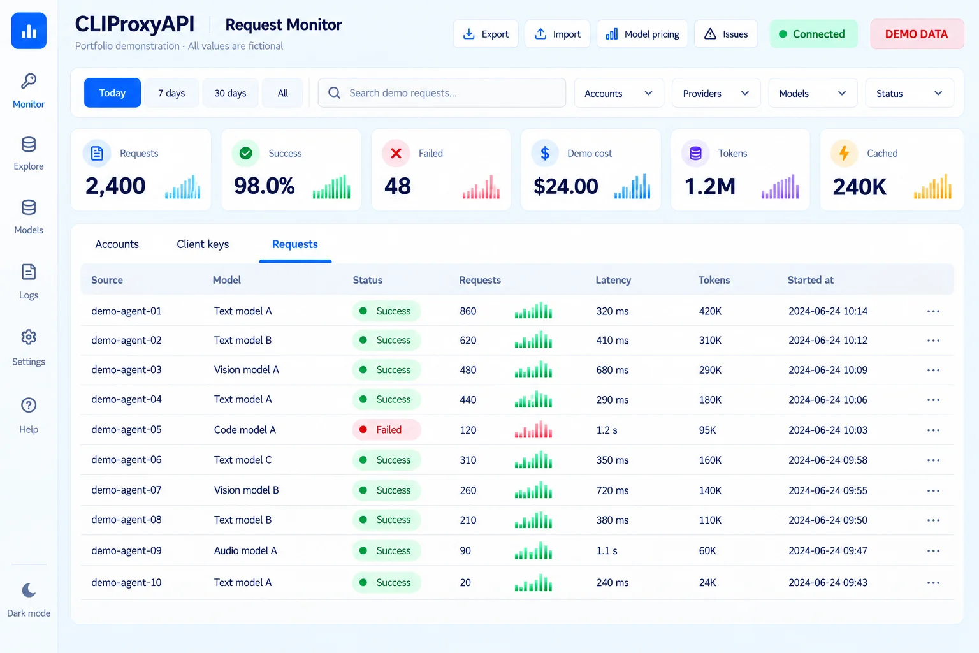Viewport: 979px width, 653px height.
Task: Switch to the Client keys tab
Action: [x=203, y=244]
